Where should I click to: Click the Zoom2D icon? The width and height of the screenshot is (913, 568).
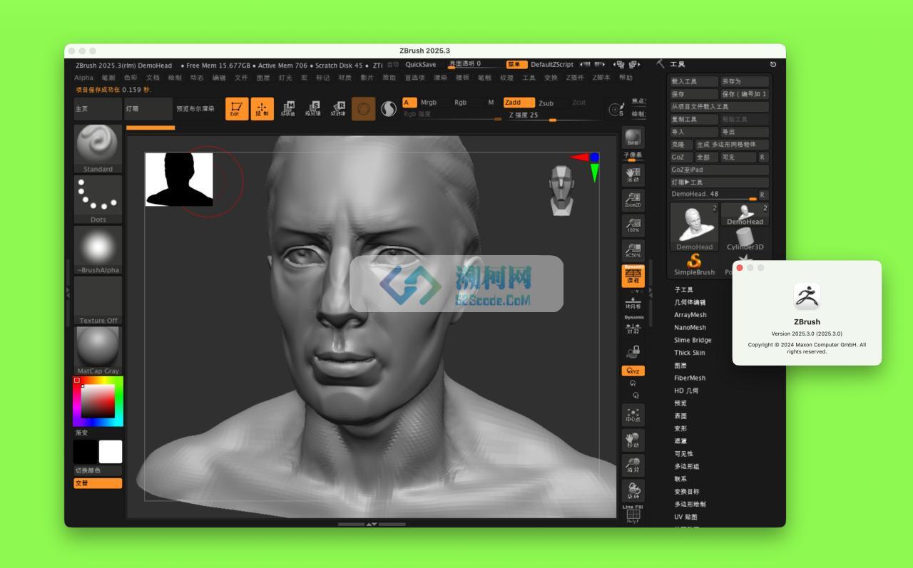(x=633, y=200)
